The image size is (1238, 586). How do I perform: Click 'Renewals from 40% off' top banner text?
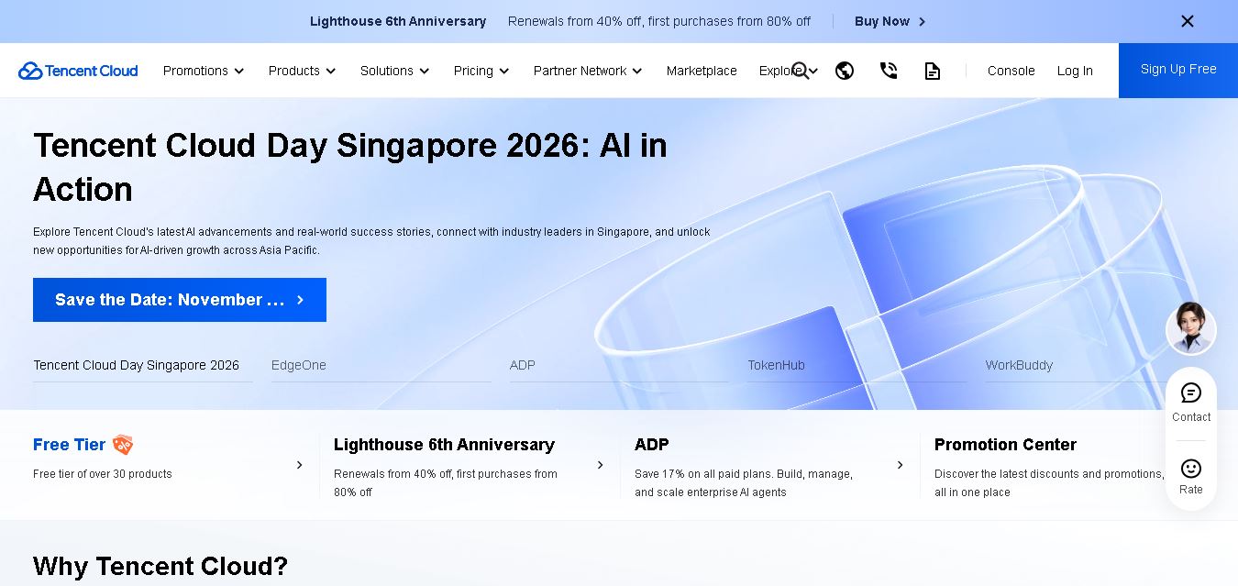tap(659, 21)
